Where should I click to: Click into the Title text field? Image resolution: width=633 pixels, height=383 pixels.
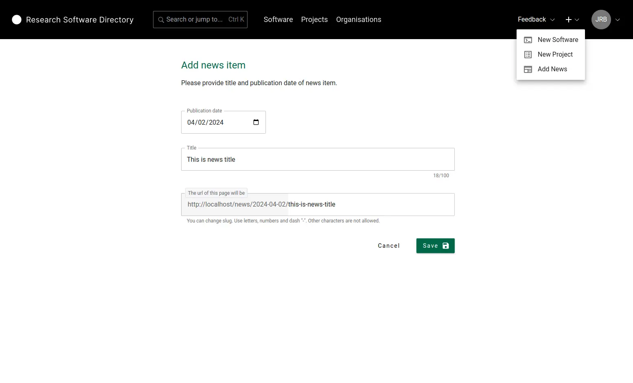pos(318,160)
